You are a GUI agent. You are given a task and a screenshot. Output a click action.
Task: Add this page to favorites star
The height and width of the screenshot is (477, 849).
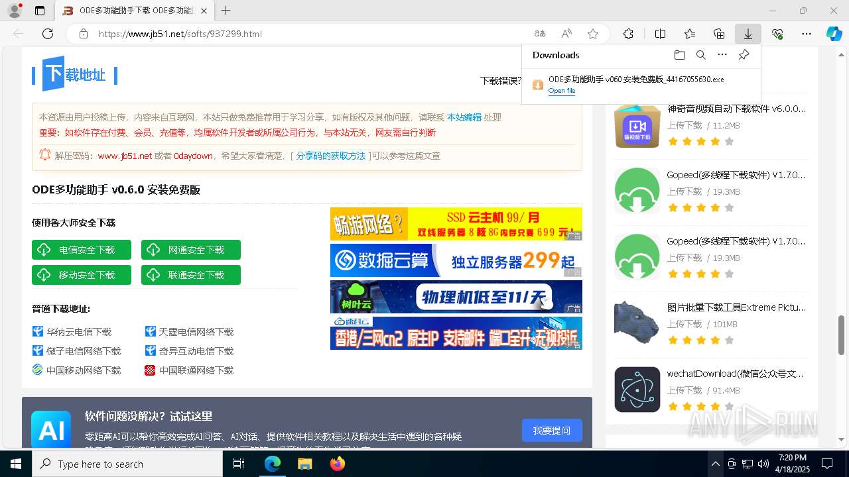[593, 34]
